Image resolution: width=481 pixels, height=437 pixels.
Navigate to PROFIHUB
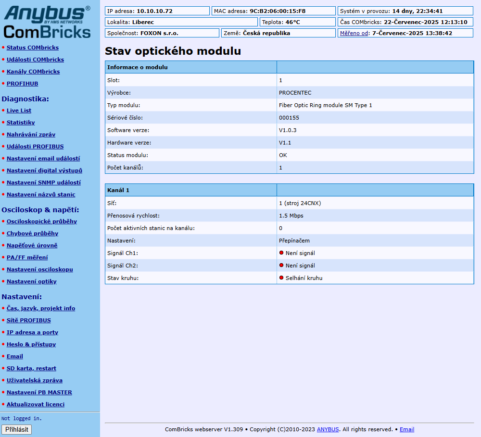(23, 84)
